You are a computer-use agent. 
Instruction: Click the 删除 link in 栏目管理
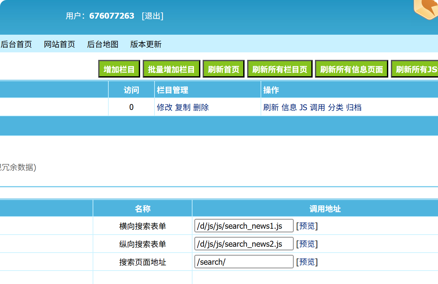201,107
